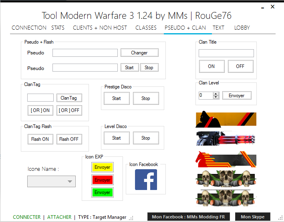Click the ClanTag text field
The image size is (284, 222).
40,98
